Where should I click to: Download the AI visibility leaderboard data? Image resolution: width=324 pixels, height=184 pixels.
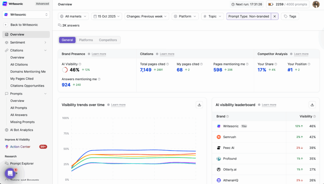312,105
